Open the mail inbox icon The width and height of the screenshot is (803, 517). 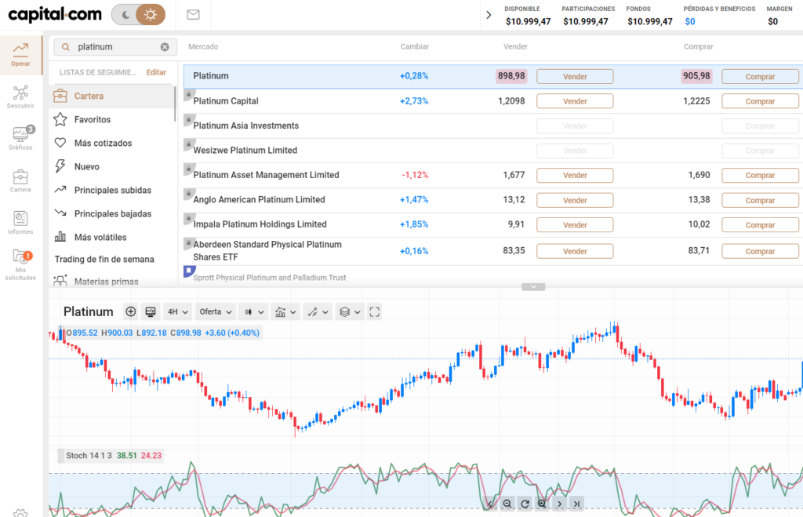pos(193,14)
